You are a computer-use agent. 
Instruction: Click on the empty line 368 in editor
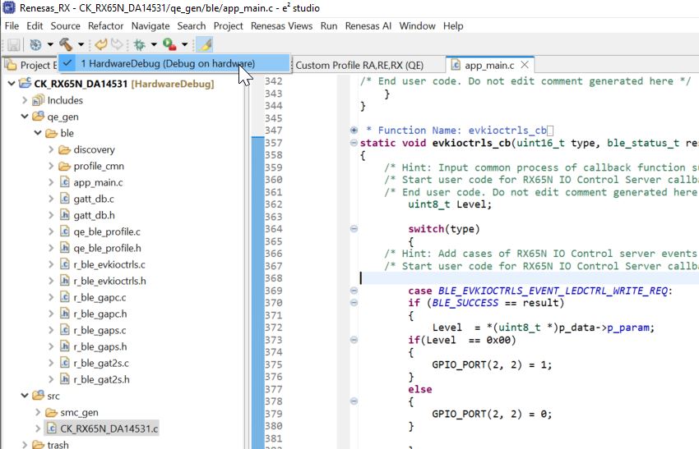click(529, 278)
